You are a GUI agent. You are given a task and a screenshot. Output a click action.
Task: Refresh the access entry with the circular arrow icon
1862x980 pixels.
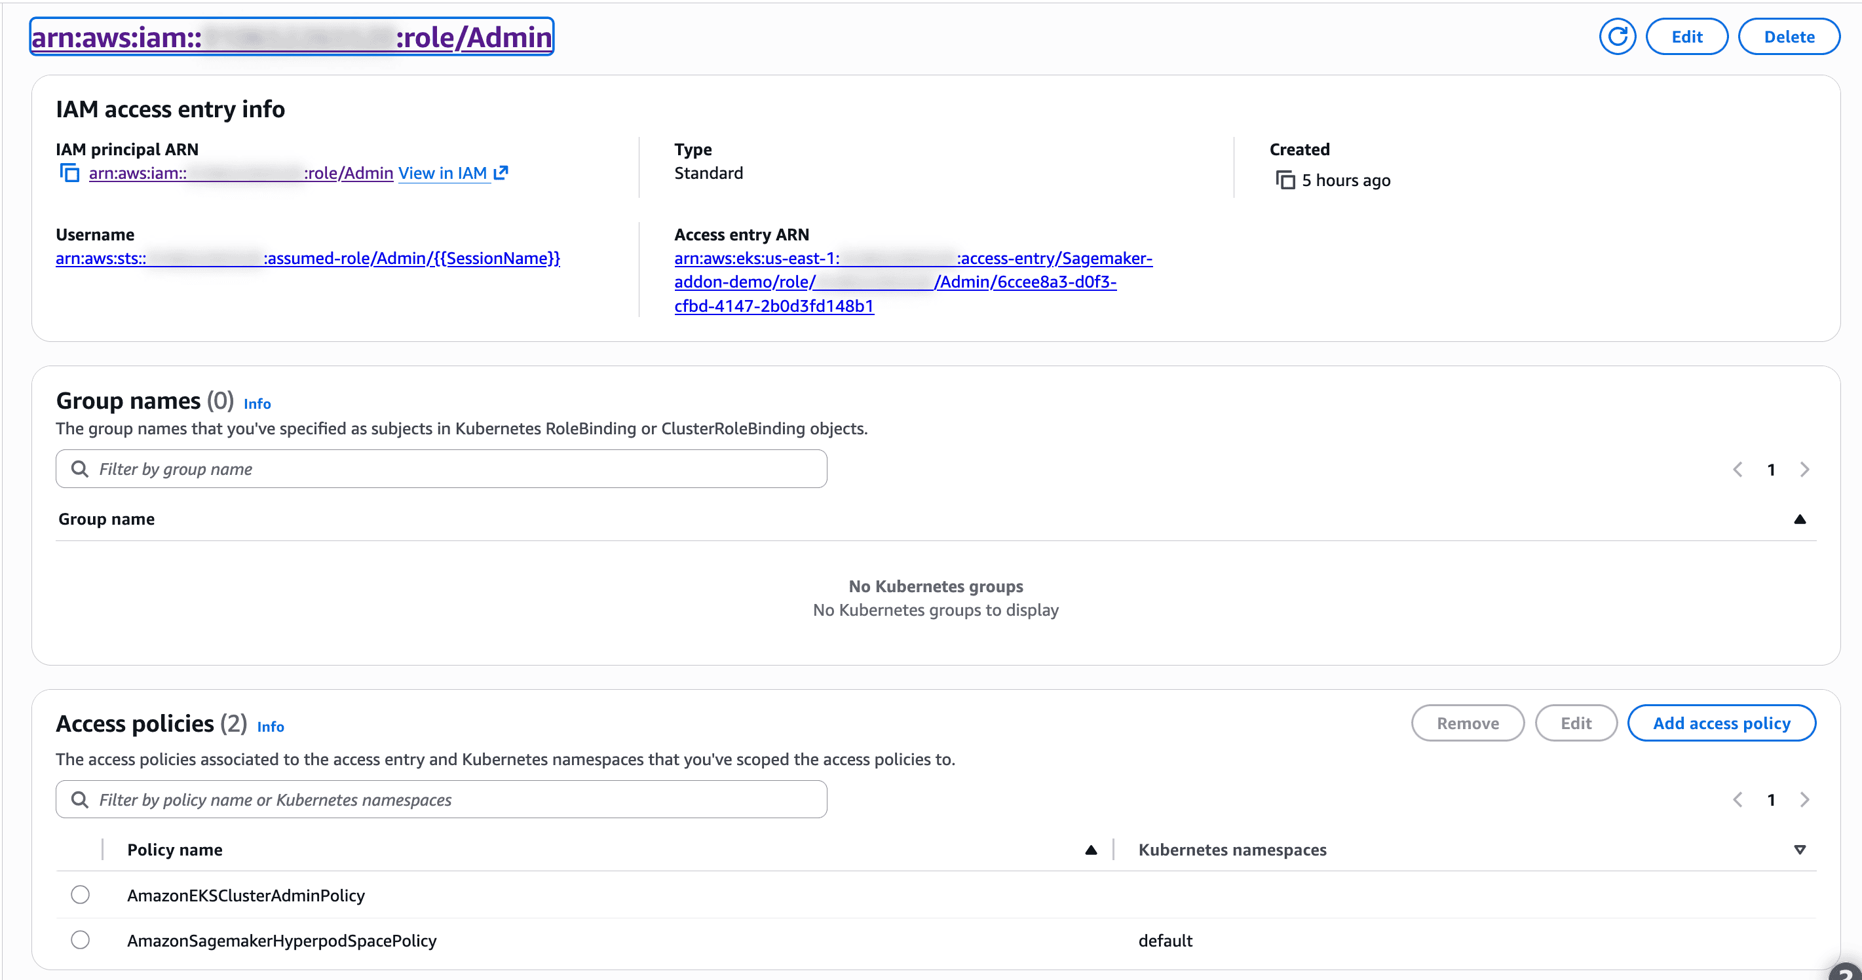tap(1617, 37)
